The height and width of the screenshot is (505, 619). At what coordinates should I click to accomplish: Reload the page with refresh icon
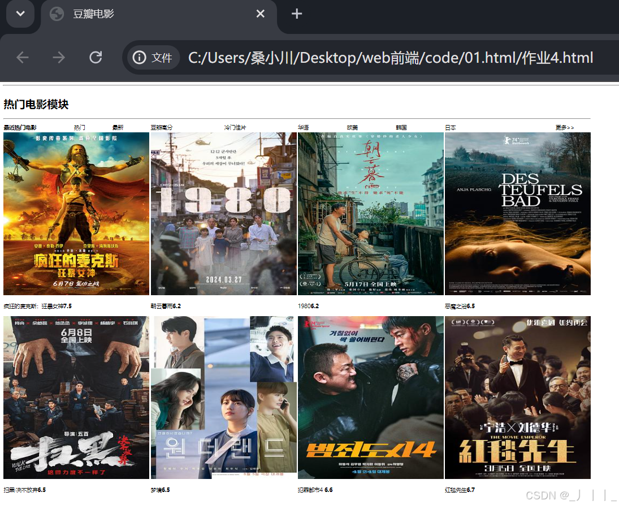coord(96,58)
